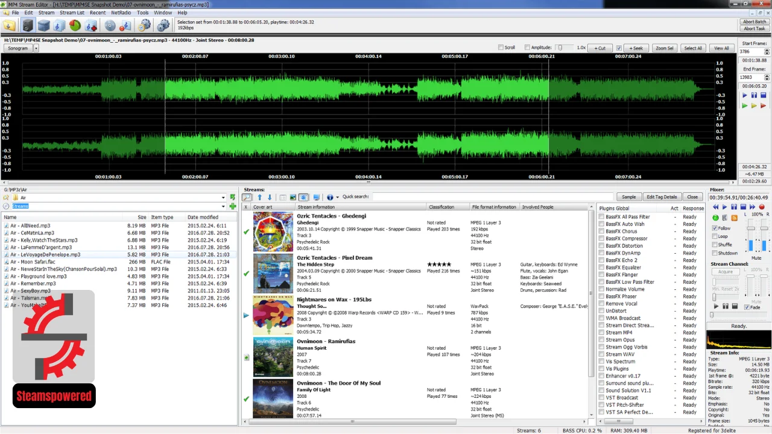Click the orange RSS icon in mixer
This screenshot has height=434, width=772.
734,218
